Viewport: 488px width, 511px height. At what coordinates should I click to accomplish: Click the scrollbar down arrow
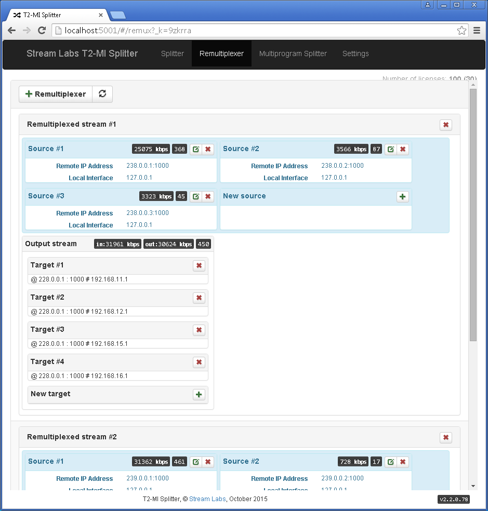pyautogui.click(x=473, y=486)
